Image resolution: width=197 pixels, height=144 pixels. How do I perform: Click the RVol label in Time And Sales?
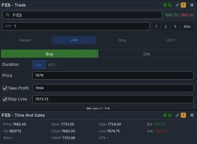(7, 138)
